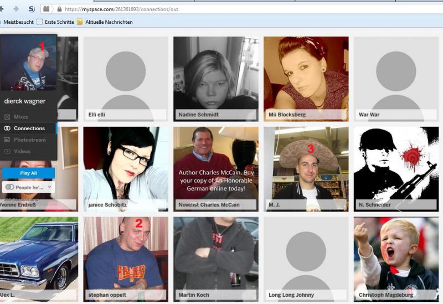Click the Videos icon in sidebar
443x304 pixels.
(x=7, y=151)
